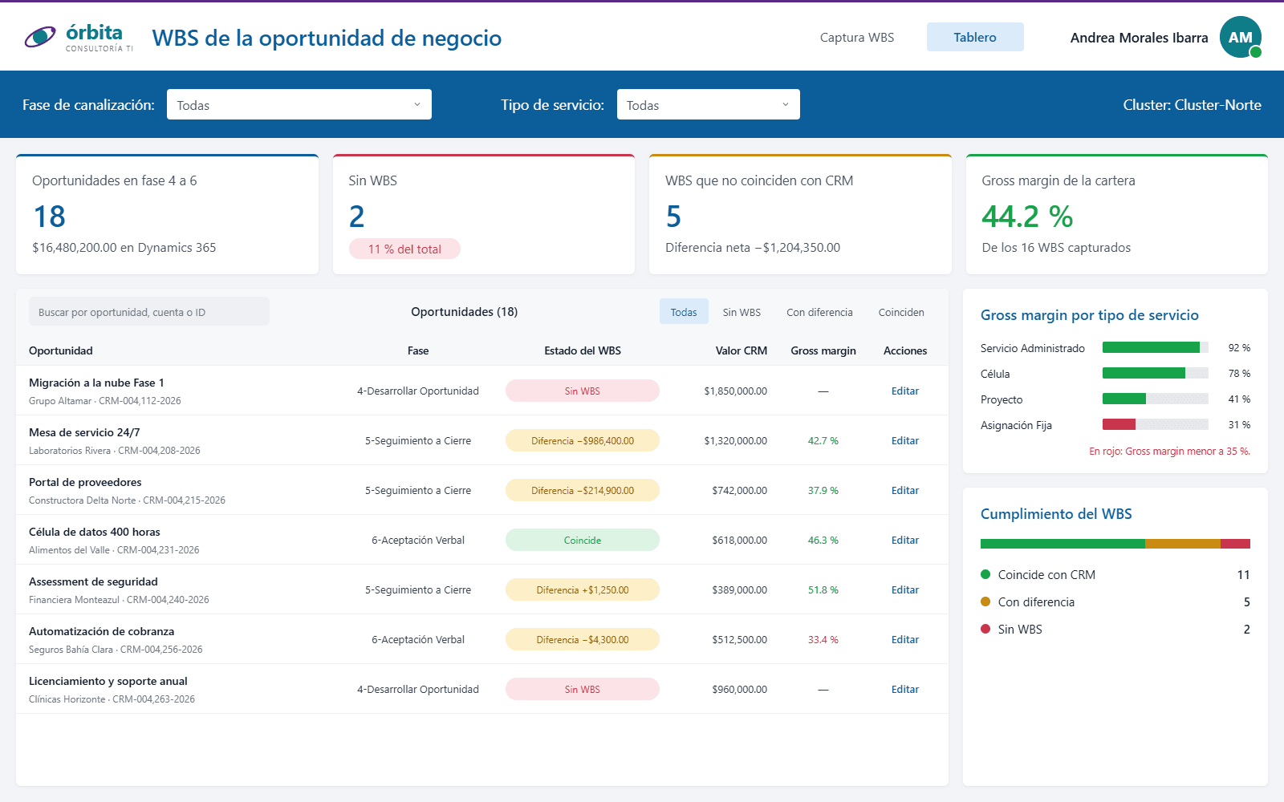Click Andrea Morales Ibarra user name

tap(1139, 38)
